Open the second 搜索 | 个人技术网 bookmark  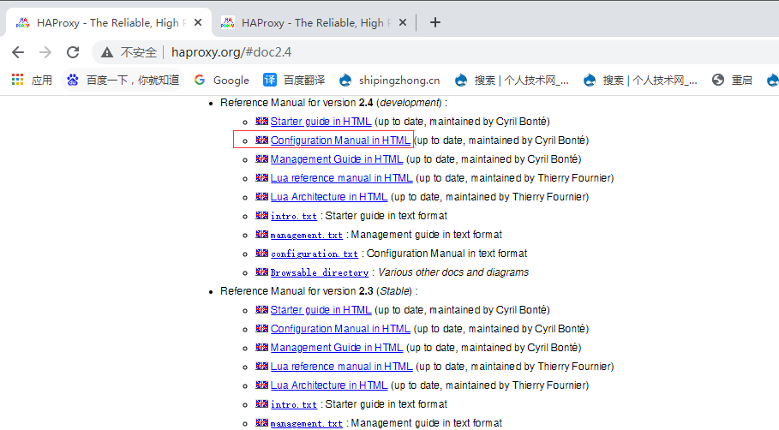(x=640, y=80)
